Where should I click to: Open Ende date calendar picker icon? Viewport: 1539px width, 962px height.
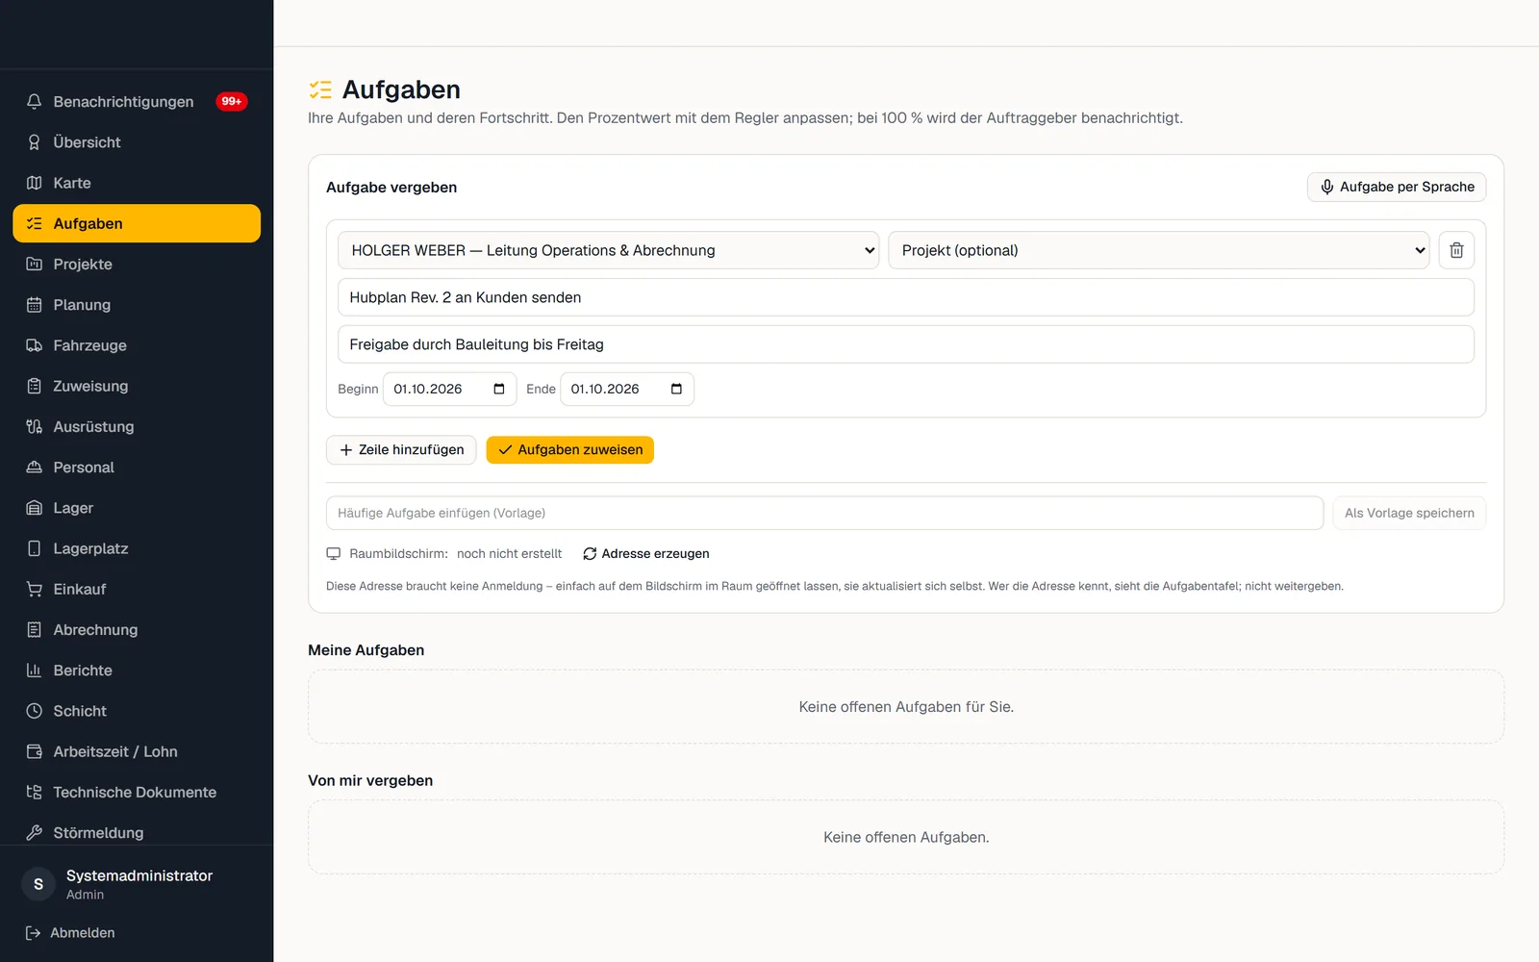(x=676, y=389)
